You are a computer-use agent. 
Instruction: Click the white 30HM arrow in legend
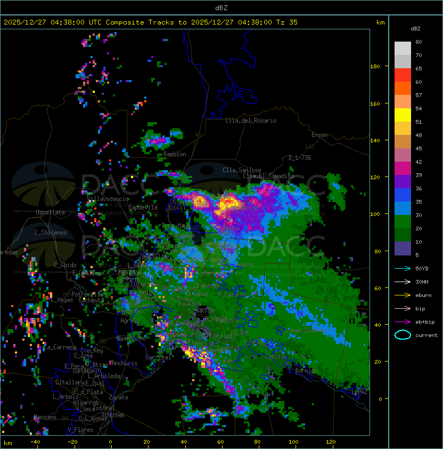point(403,282)
